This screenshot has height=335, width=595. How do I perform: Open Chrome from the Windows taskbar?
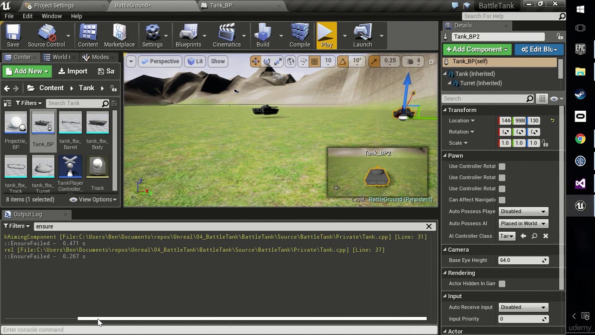pyautogui.click(x=580, y=139)
